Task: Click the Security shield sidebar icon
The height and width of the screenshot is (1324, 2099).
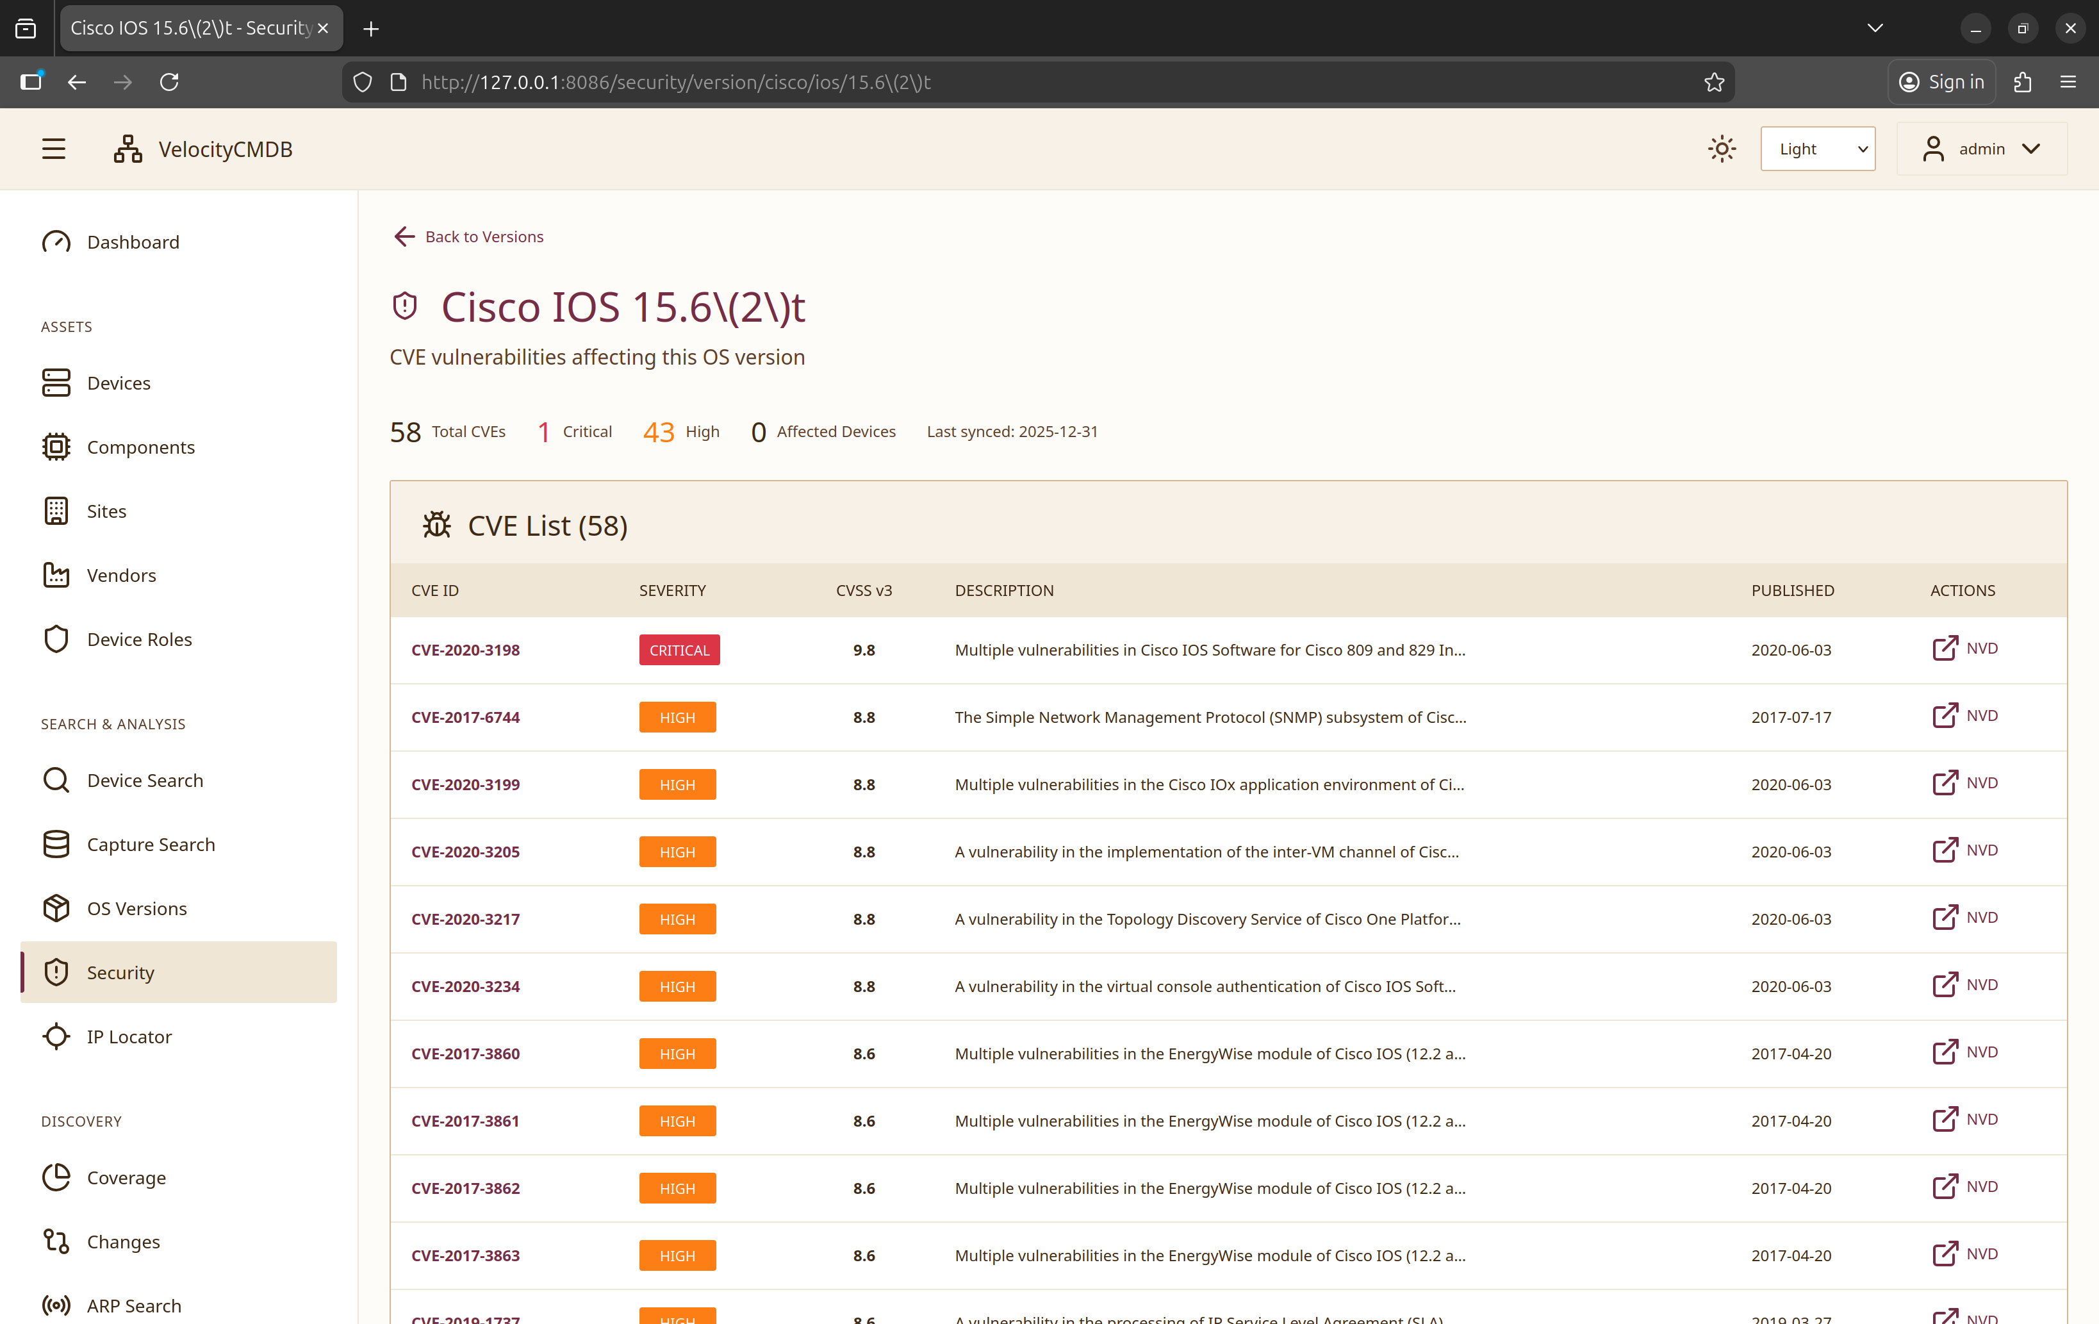Action: (56, 973)
